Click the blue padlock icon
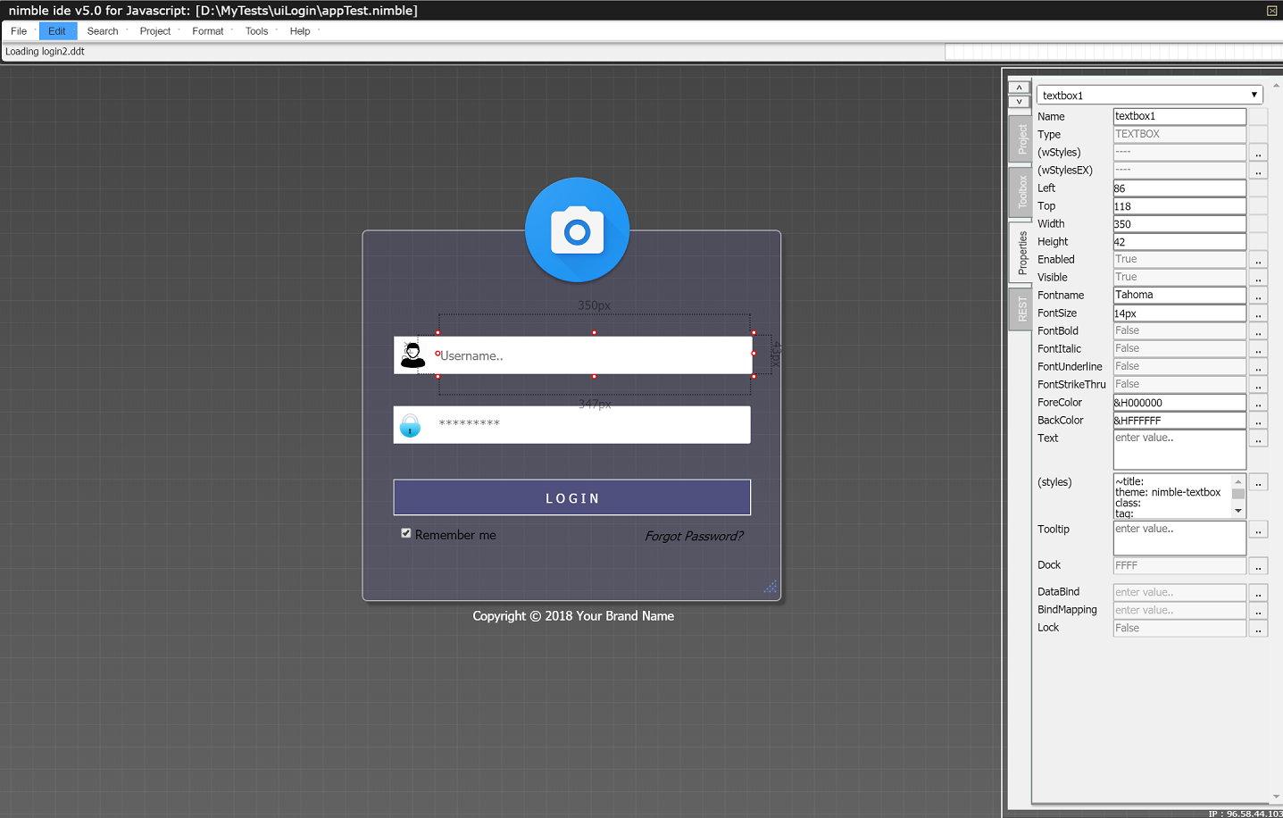Viewport: 1283px width, 818px height. coord(410,425)
